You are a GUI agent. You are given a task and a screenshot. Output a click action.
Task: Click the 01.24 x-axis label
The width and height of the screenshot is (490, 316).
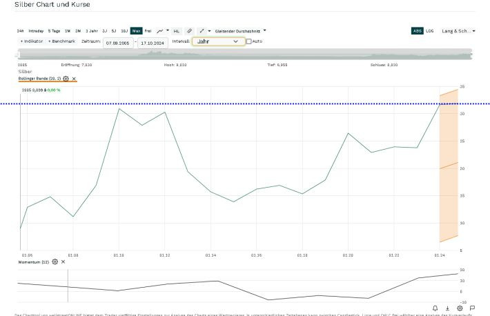440,255
